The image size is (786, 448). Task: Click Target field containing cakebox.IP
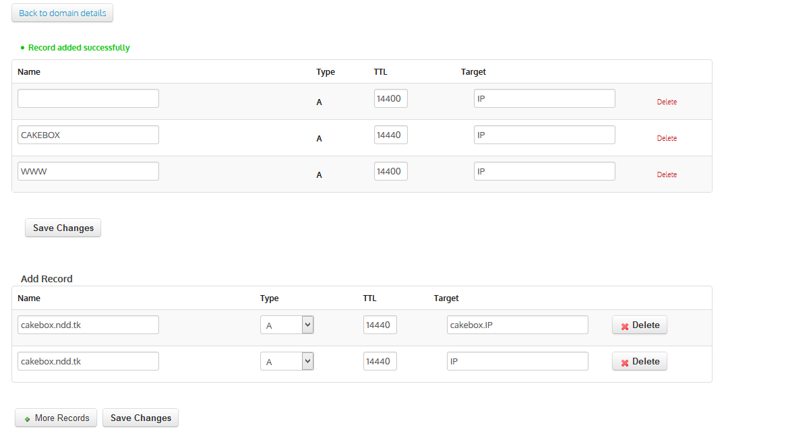pos(517,325)
